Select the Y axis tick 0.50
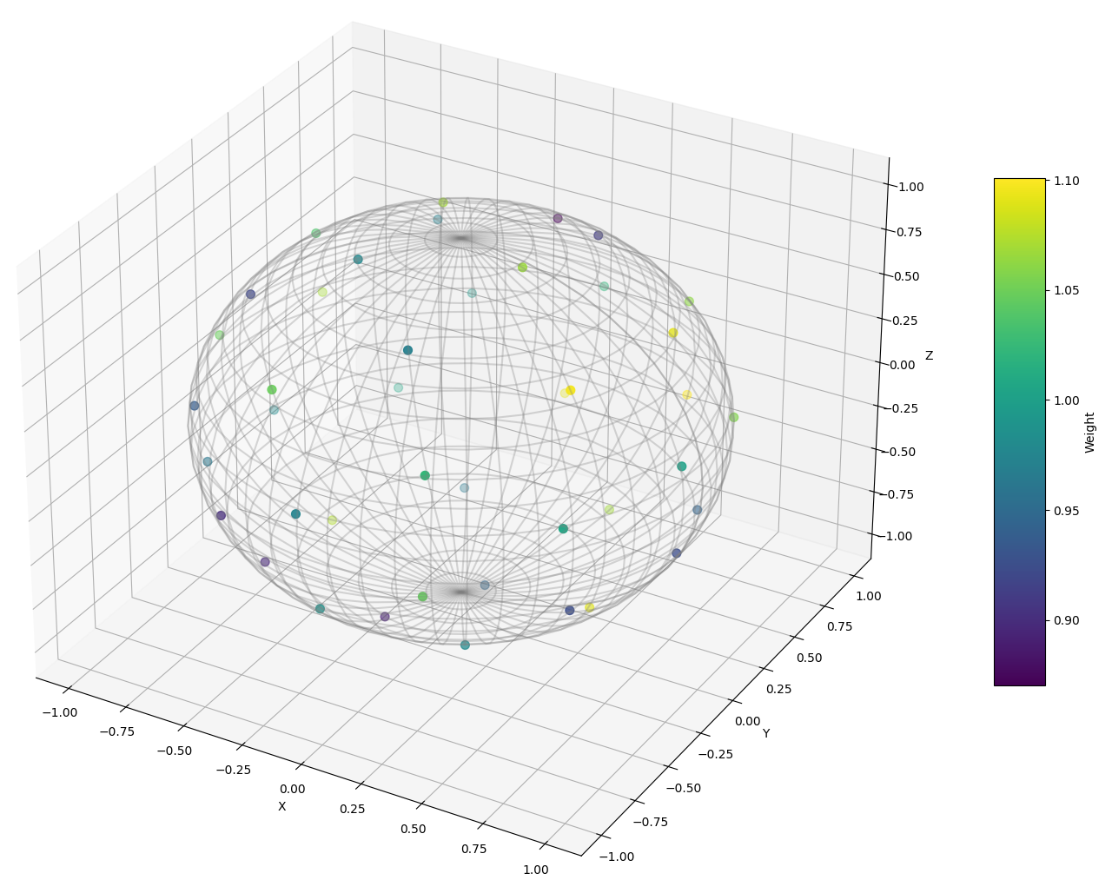The height and width of the screenshot is (880, 1112). pos(810,658)
